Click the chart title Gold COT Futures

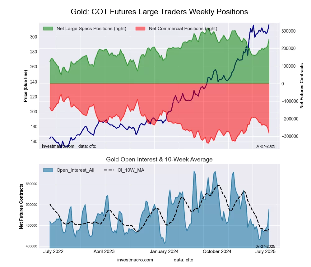[x=159, y=12]
